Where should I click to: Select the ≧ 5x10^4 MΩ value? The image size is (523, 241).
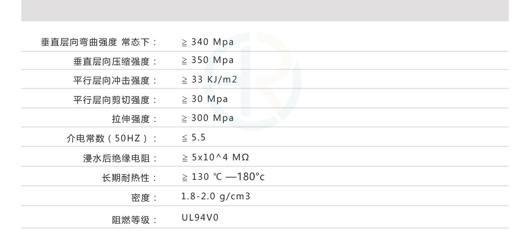point(215,157)
